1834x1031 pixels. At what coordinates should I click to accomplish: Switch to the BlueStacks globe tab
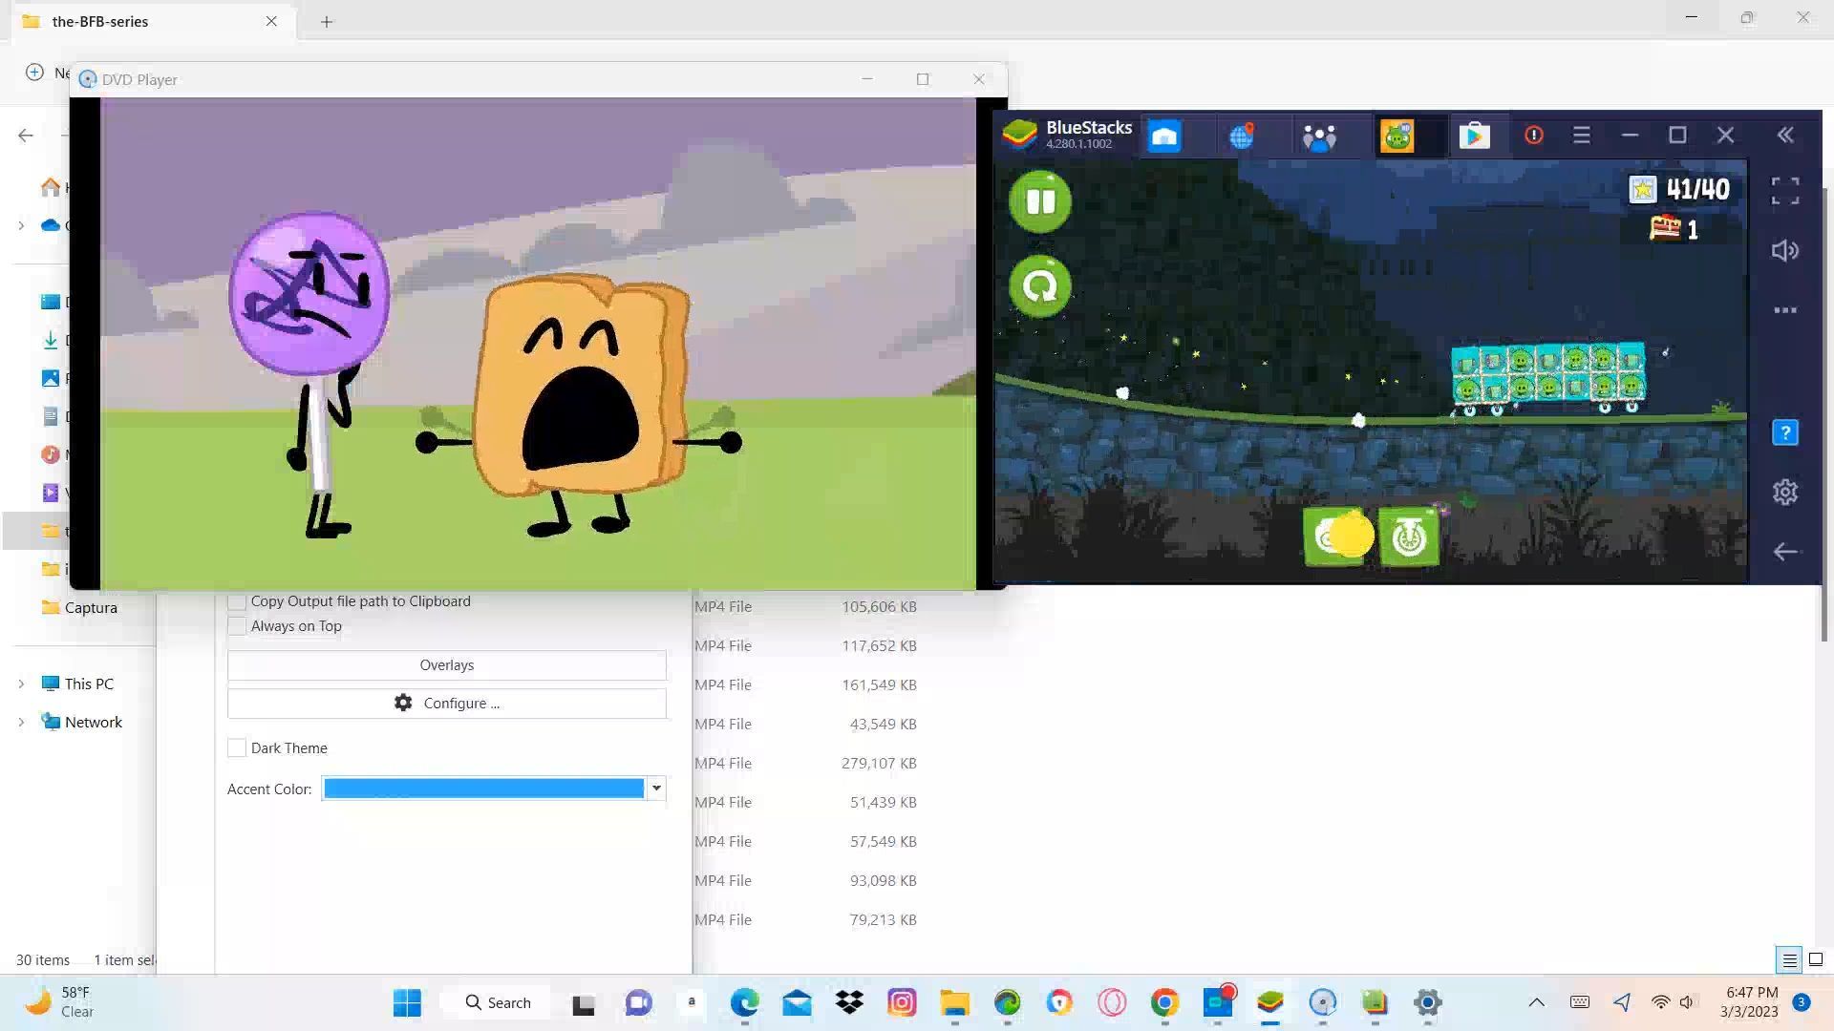pos(1242,136)
